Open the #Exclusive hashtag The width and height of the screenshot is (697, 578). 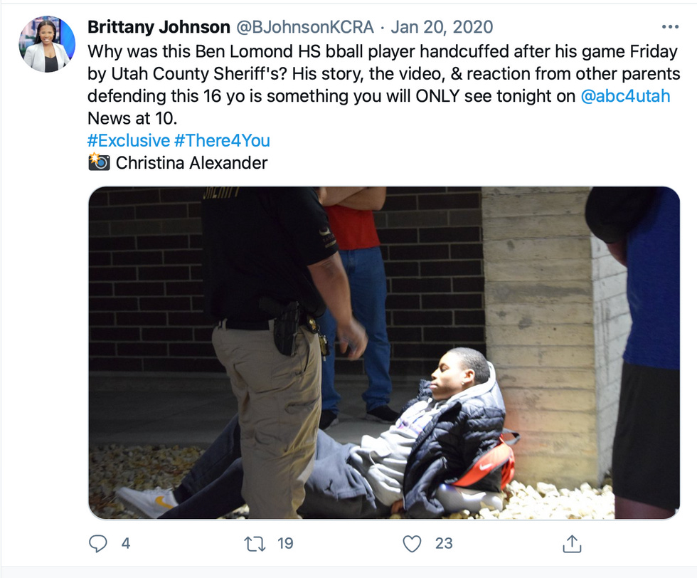click(x=129, y=141)
